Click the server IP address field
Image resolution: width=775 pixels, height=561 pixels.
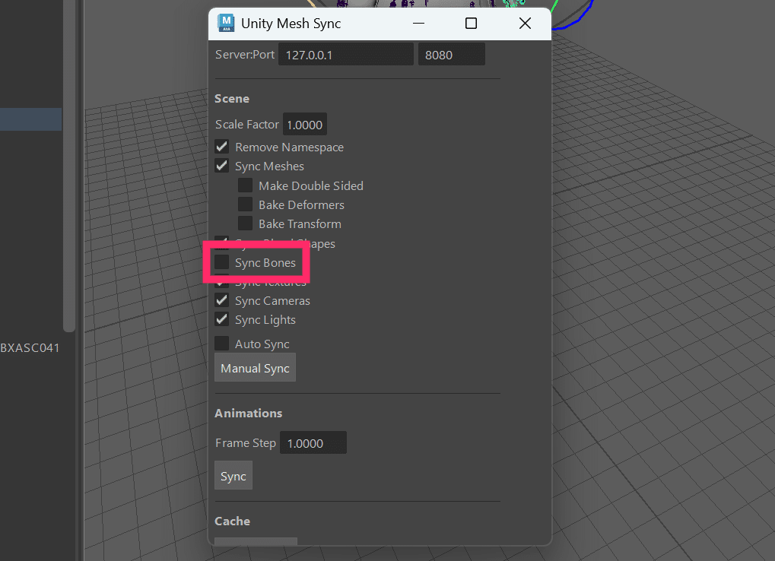click(x=346, y=54)
